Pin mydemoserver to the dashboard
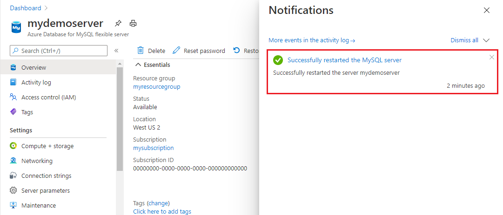This screenshot has height=215, width=503. 118,23
